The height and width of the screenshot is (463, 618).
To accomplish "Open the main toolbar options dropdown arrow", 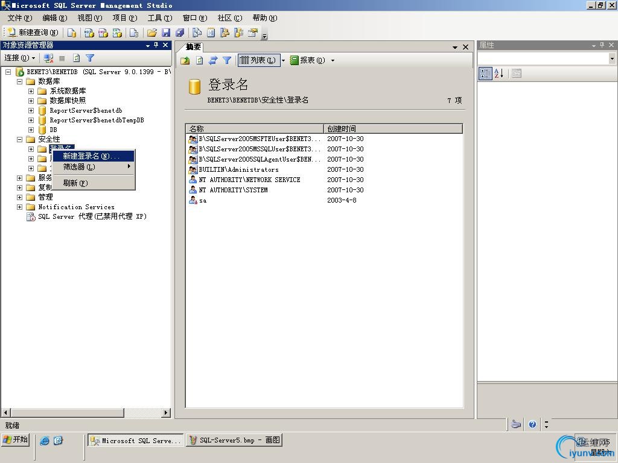I will [x=265, y=36].
